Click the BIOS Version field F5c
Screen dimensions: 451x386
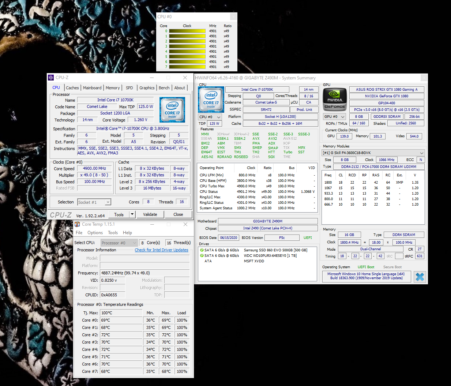(282, 238)
